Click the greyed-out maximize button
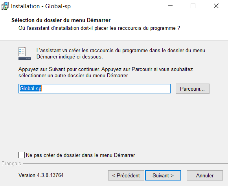 click(x=193, y=6)
